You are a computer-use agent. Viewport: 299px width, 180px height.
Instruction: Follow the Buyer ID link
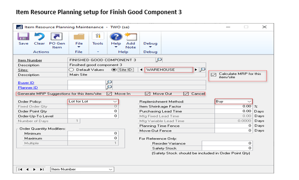(26, 83)
